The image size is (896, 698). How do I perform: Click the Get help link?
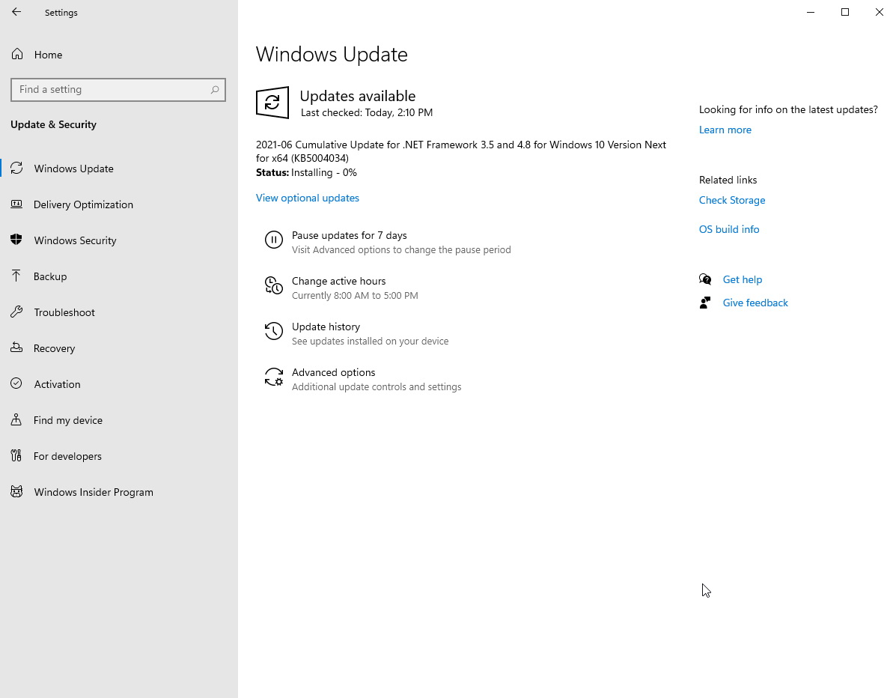pyautogui.click(x=743, y=279)
